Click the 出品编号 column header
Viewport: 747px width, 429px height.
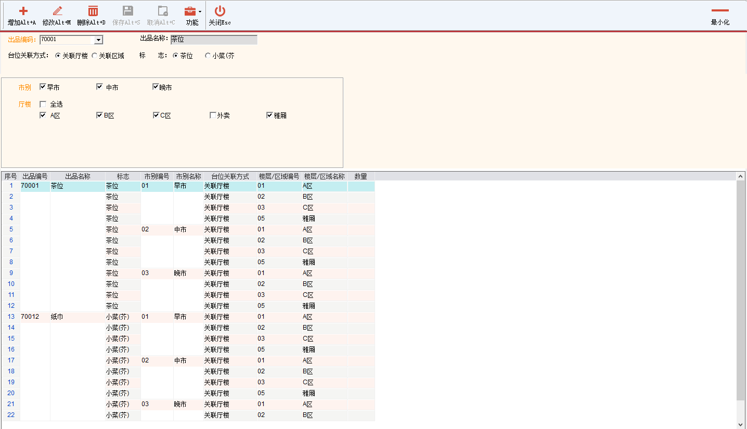click(x=35, y=176)
